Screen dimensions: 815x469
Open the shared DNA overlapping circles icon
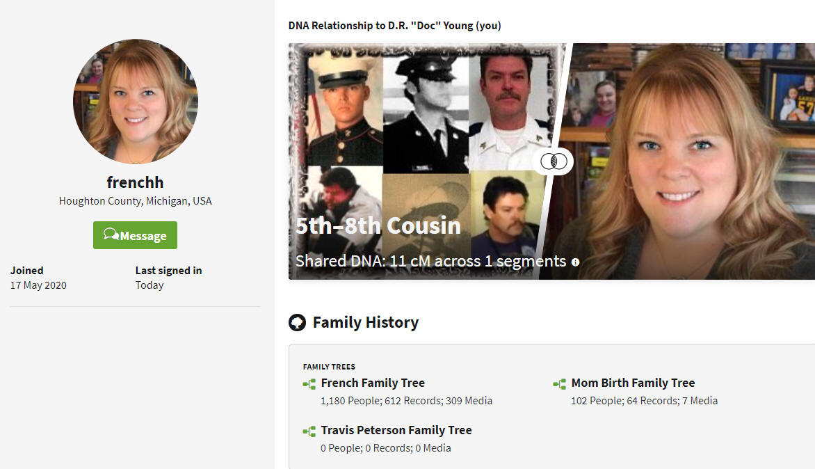tap(554, 161)
